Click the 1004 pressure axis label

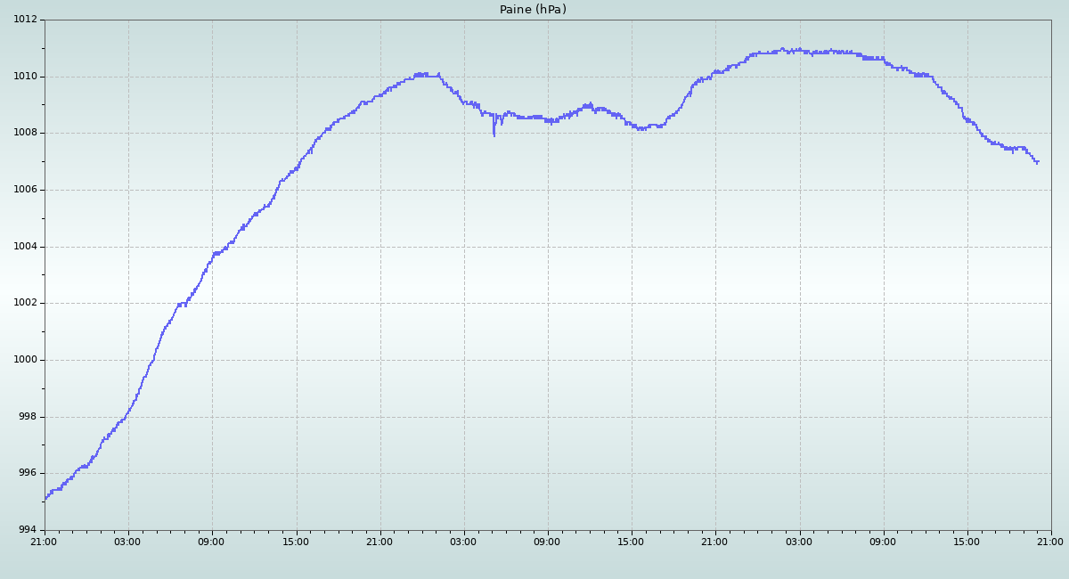24,247
